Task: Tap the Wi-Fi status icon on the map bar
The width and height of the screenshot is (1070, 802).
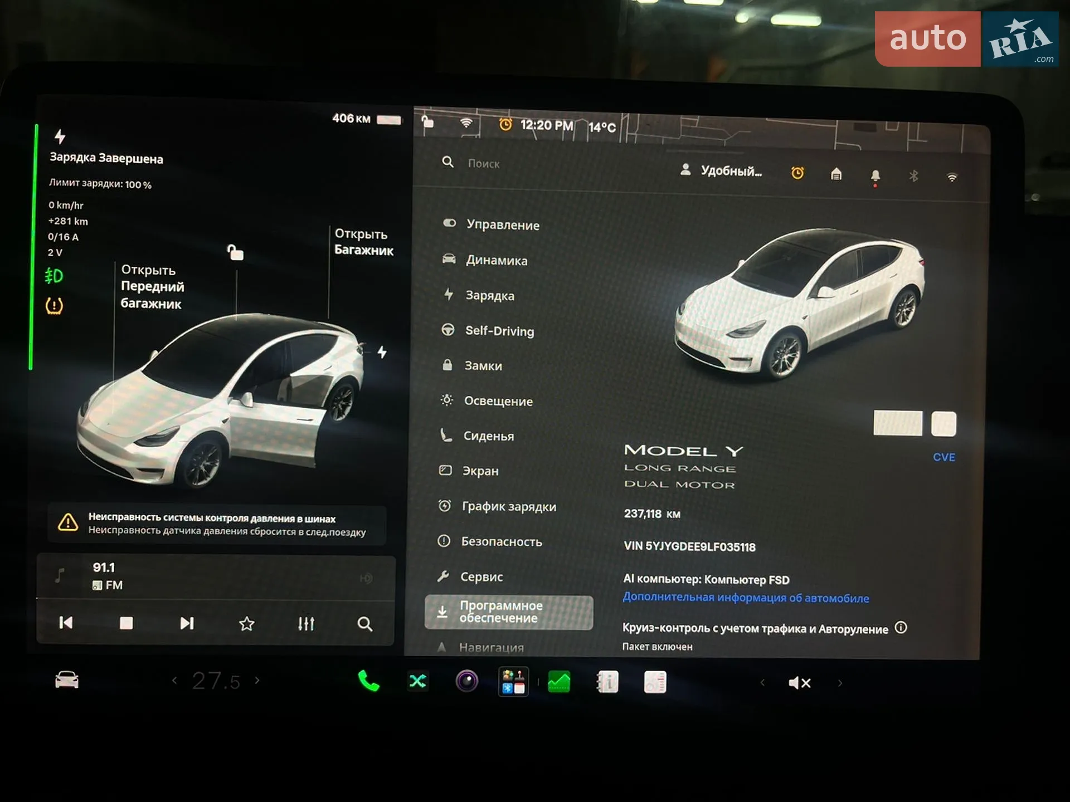Action: click(466, 123)
